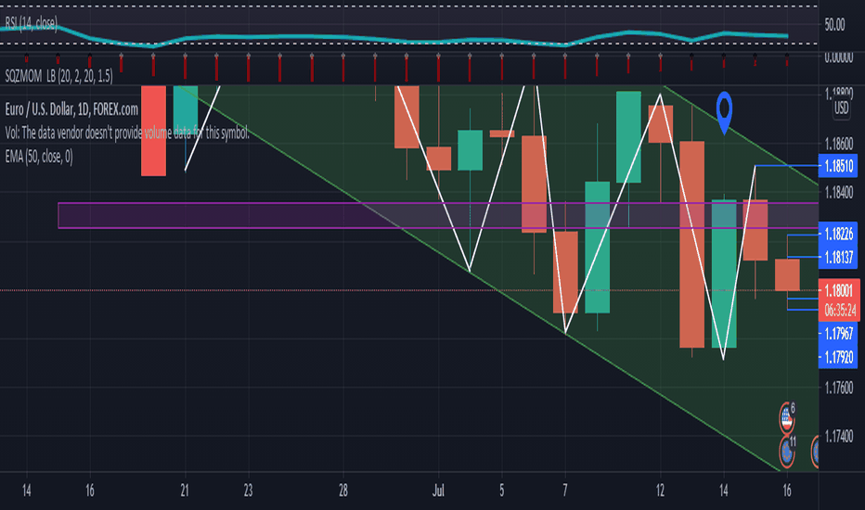Click the 12 date label on time axis
This screenshot has height=510, width=865.
[660, 491]
